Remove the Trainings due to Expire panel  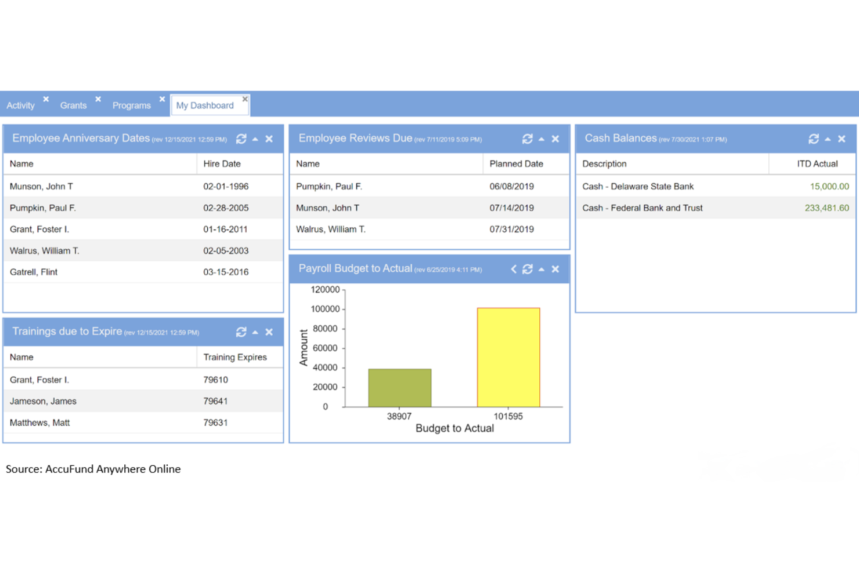269,332
